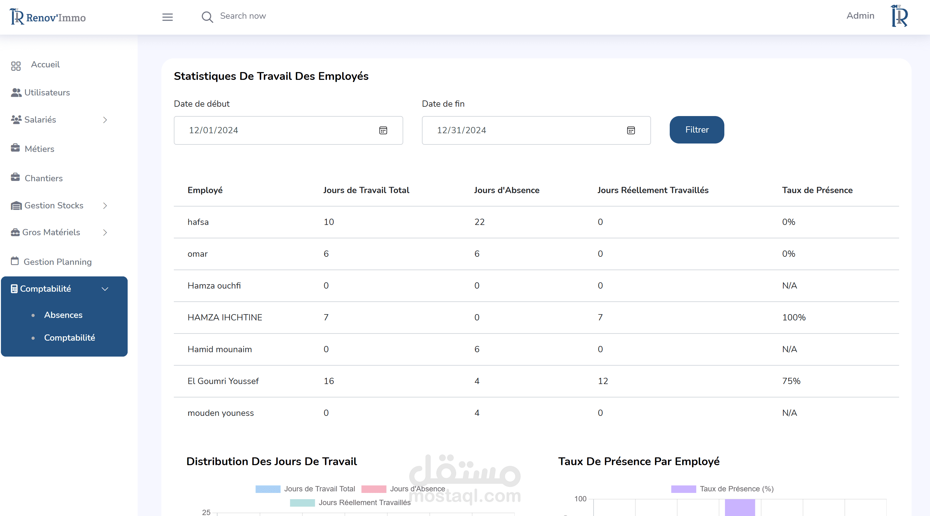
Task: Click the Gestion Planning calendar icon
Action: point(15,261)
